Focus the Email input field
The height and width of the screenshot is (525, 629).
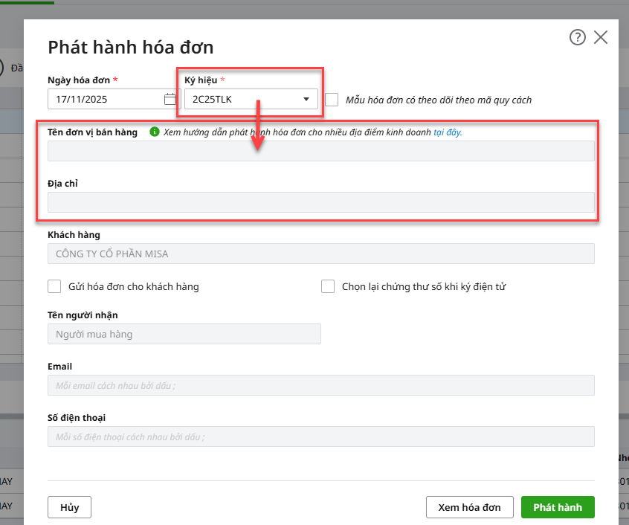tap(320, 385)
